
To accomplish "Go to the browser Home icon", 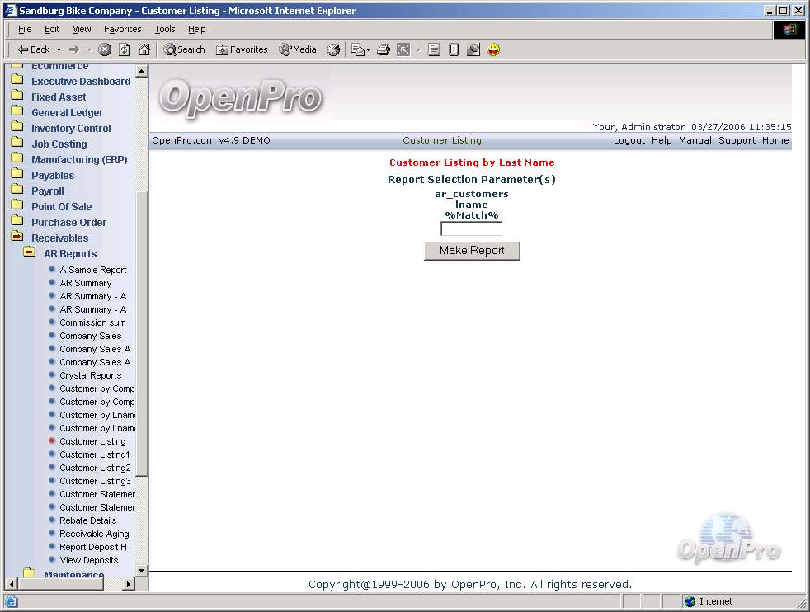I will (x=144, y=49).
